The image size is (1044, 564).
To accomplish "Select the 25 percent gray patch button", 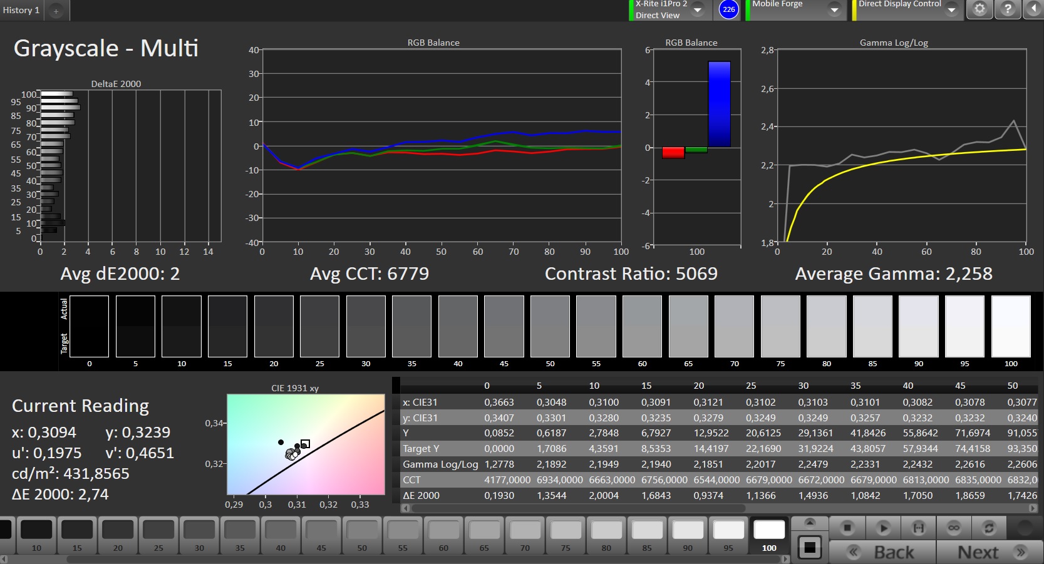I will tap(158, 535).
